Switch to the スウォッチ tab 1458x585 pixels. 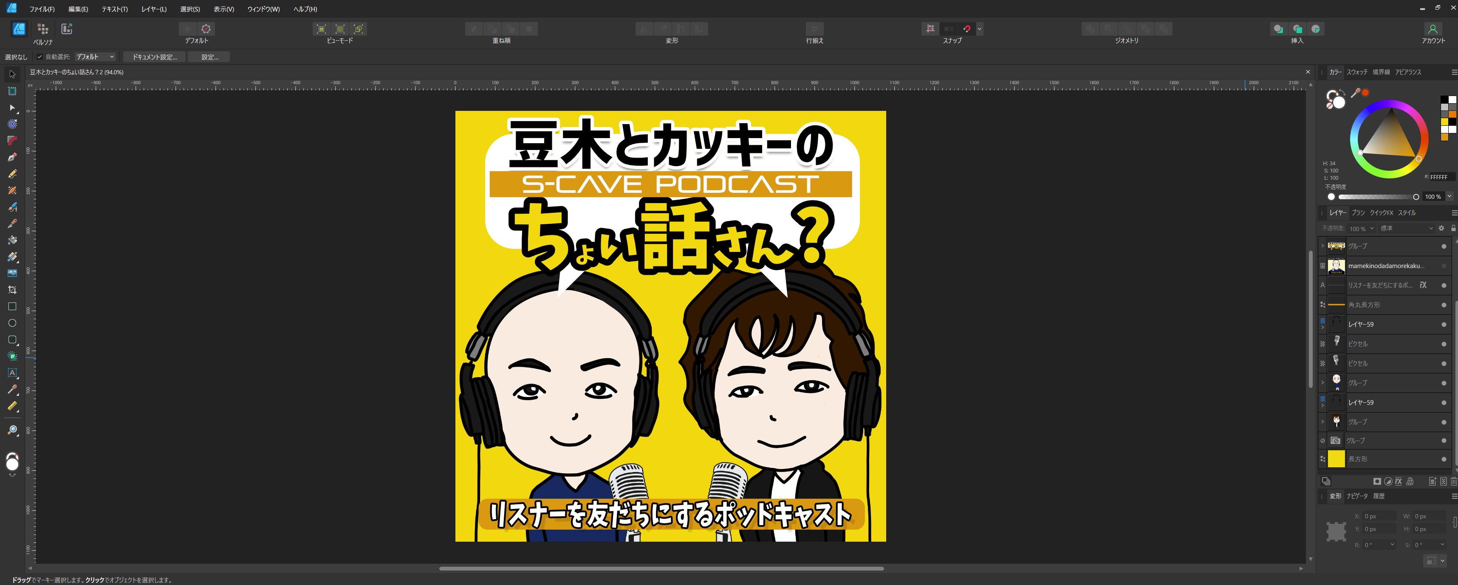click(x=1357, y=72)
